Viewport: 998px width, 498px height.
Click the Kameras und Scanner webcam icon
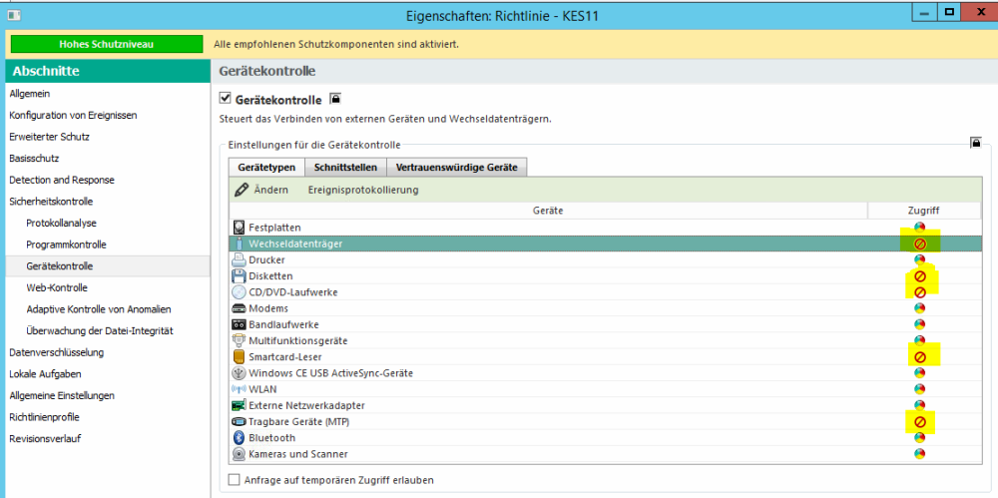239,454
